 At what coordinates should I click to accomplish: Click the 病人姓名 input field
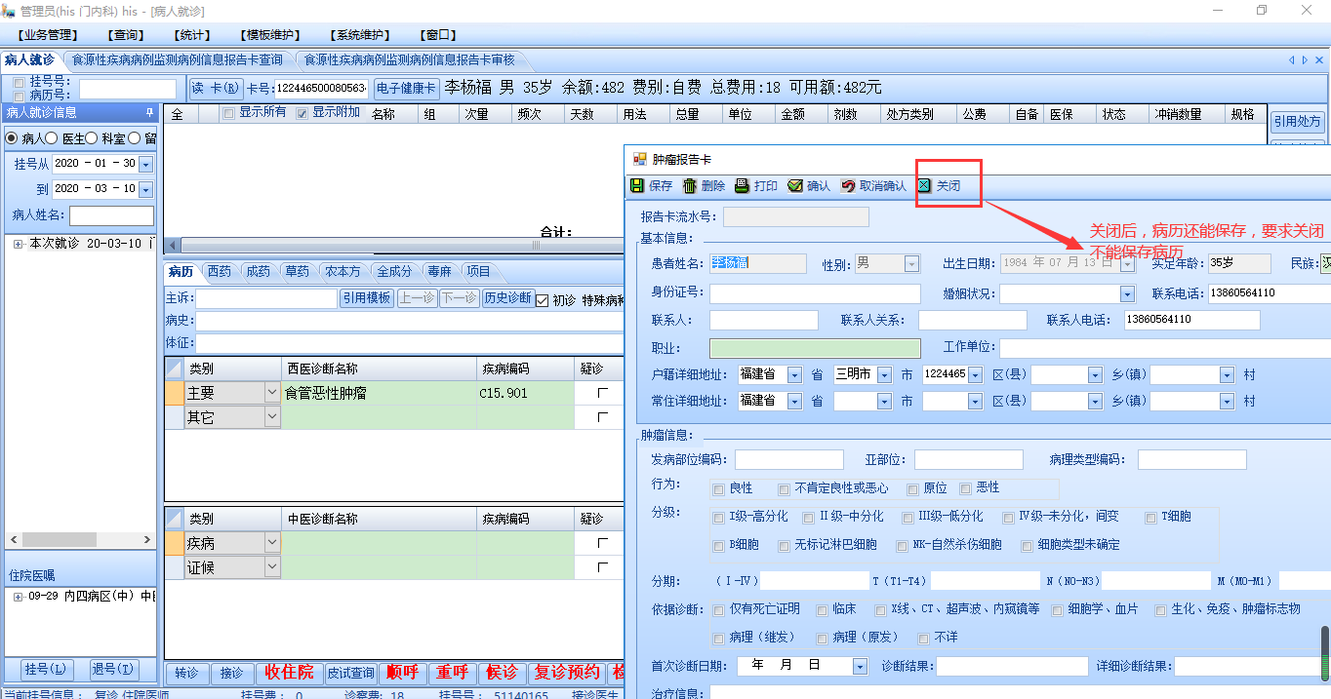coord(111,215)
